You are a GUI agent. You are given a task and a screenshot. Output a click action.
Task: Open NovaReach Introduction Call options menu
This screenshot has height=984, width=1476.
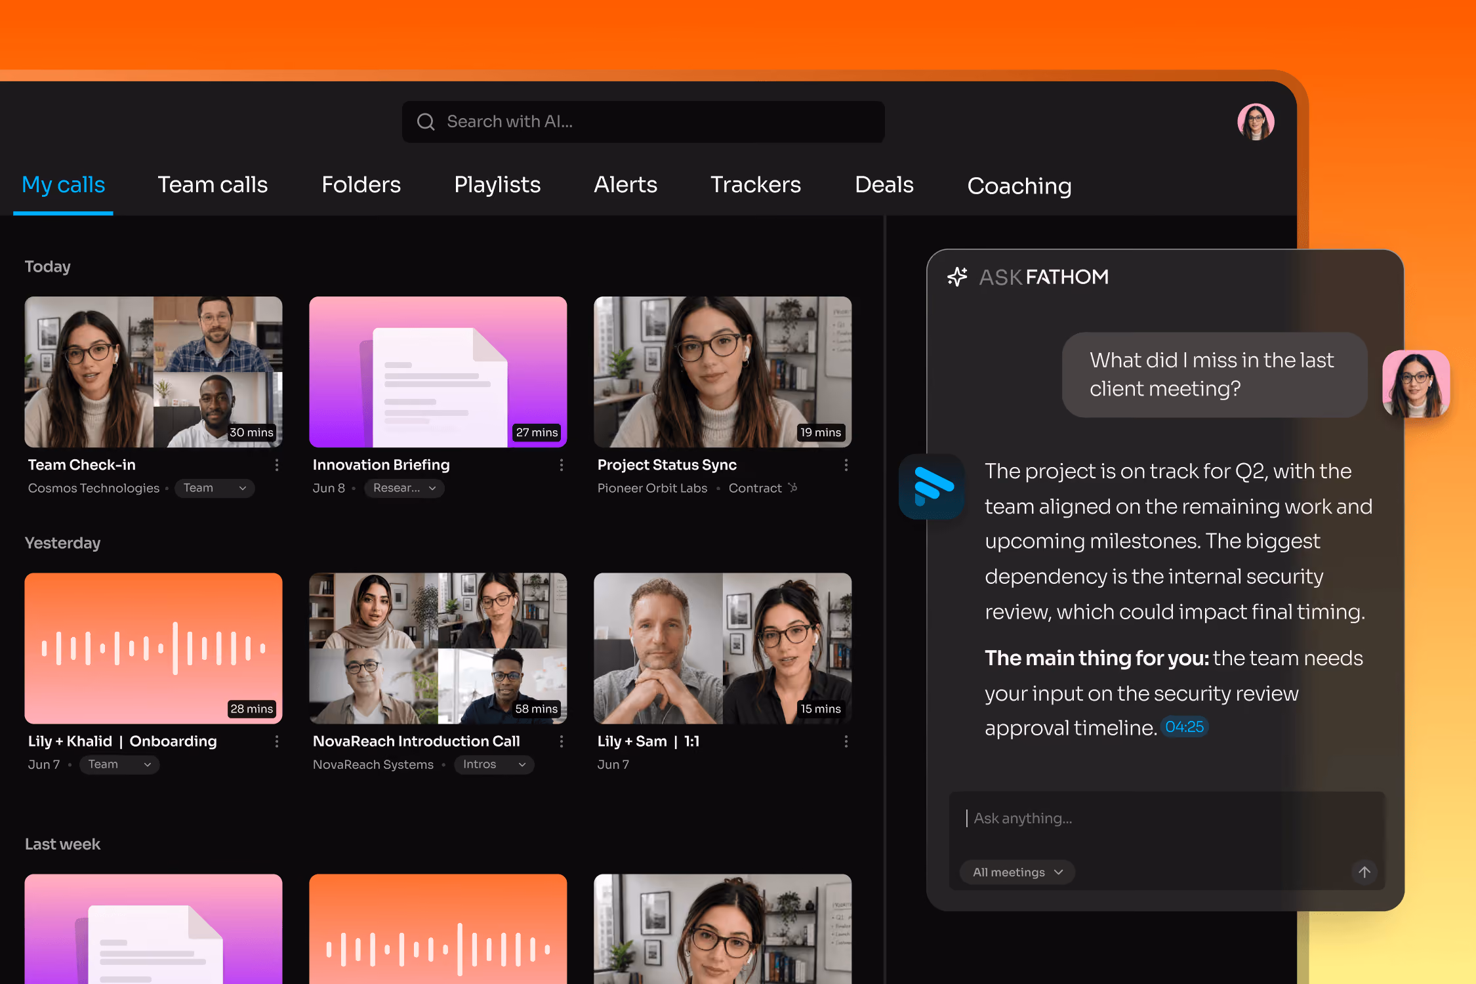coord(562,741)
